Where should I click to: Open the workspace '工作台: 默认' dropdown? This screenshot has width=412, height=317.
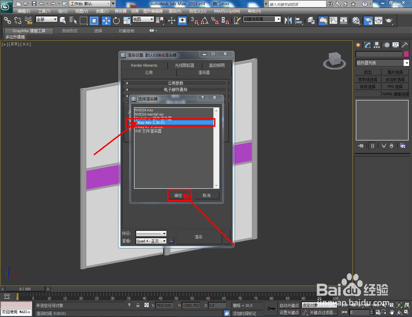coord(90,4)
